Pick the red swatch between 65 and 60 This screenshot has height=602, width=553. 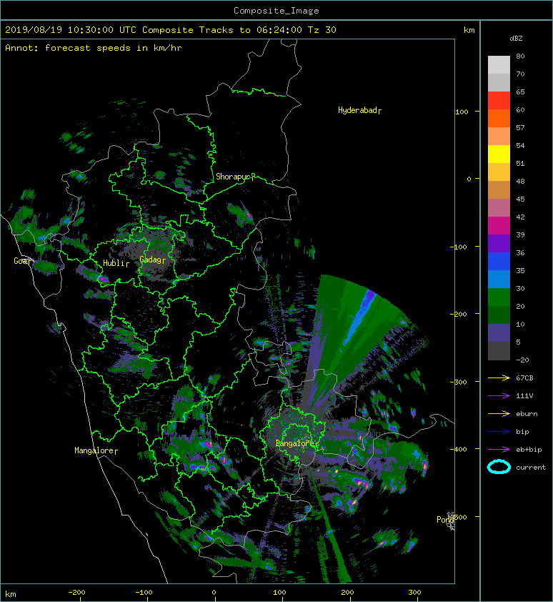tap(499, 100)
